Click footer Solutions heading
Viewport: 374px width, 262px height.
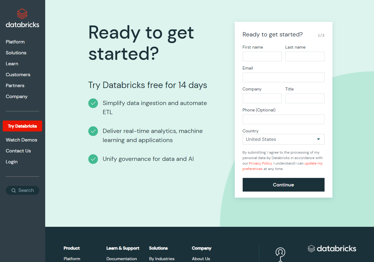coord(158,248)
